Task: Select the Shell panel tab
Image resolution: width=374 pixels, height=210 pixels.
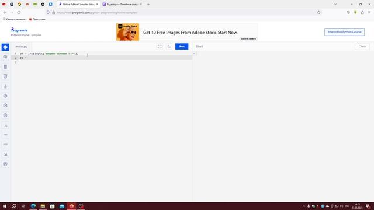Action: pos(199,47)
